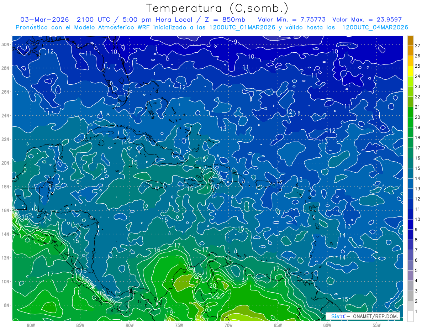Viewport: 427px width, 330px height.
Task: Click the blue legend swatch between 12 and 13
Action: pos(410,194)
